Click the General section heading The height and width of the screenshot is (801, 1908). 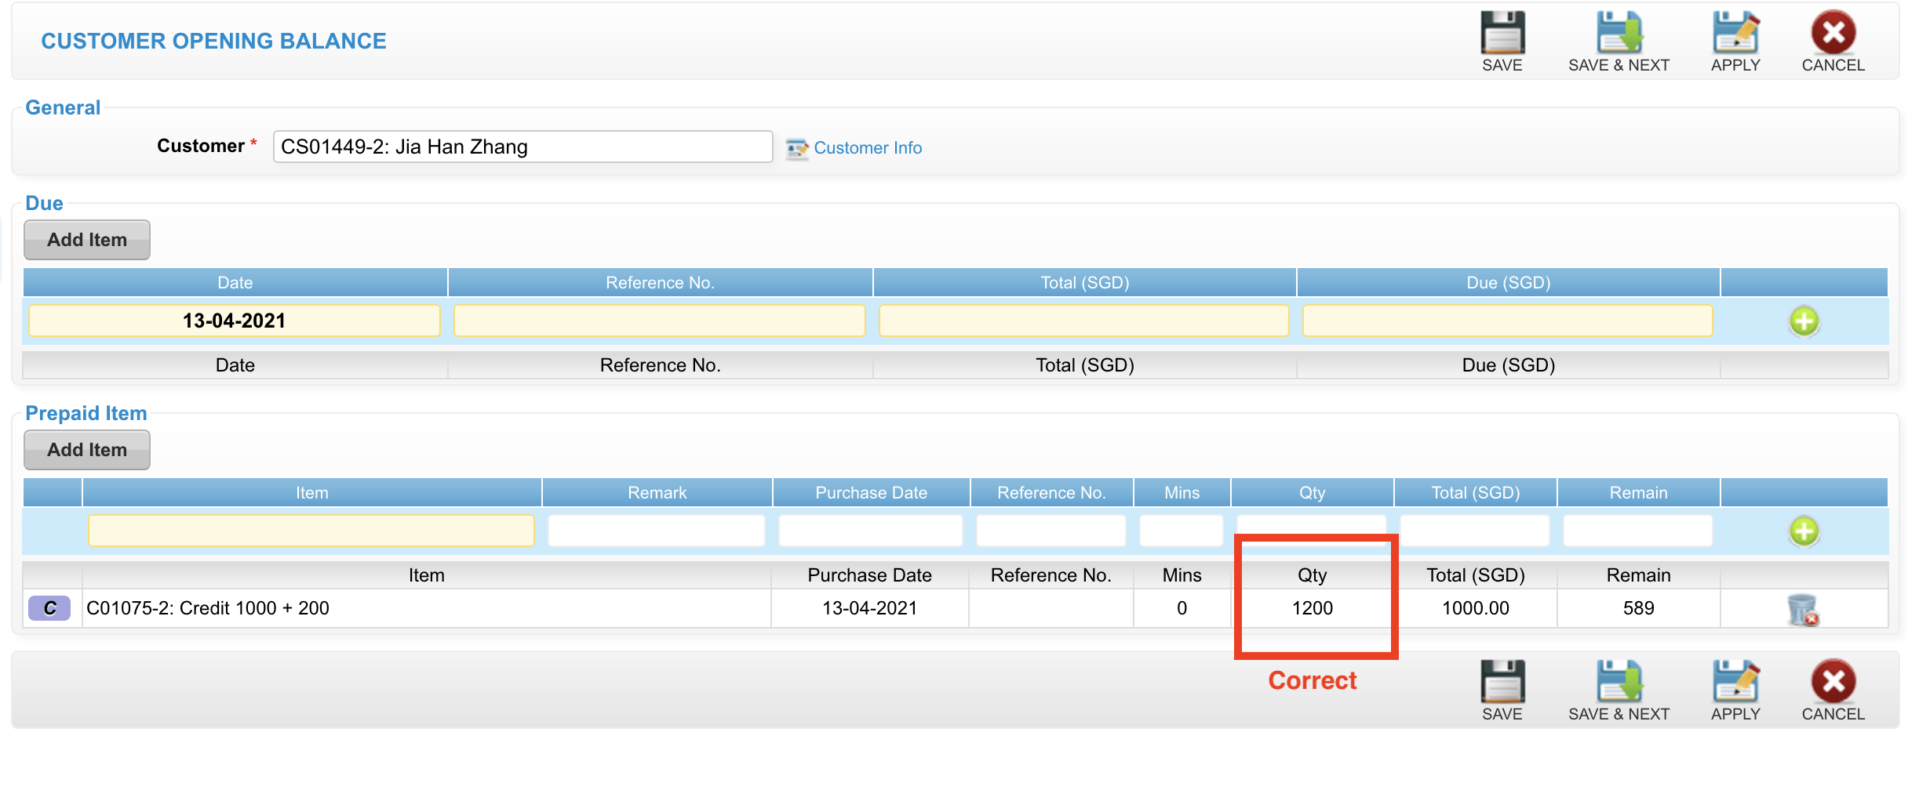tap(63, 107)
